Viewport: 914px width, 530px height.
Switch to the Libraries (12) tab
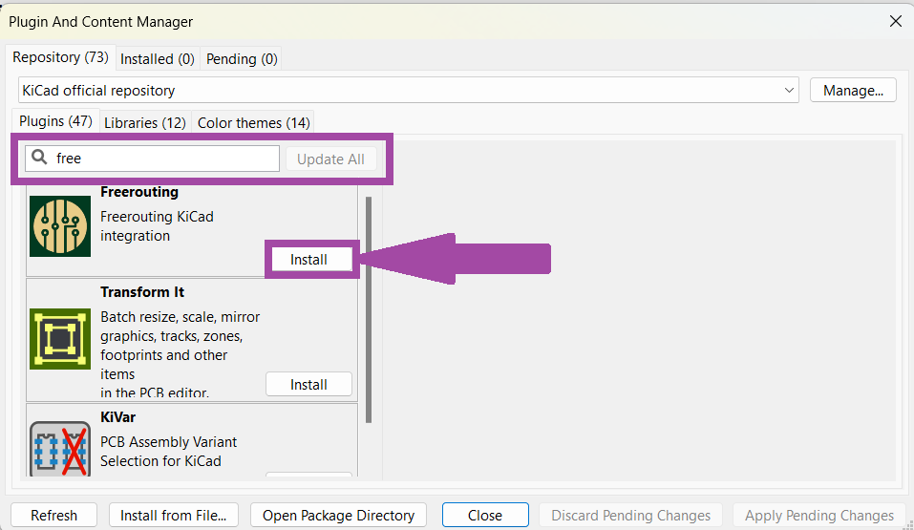coord(144,123)
